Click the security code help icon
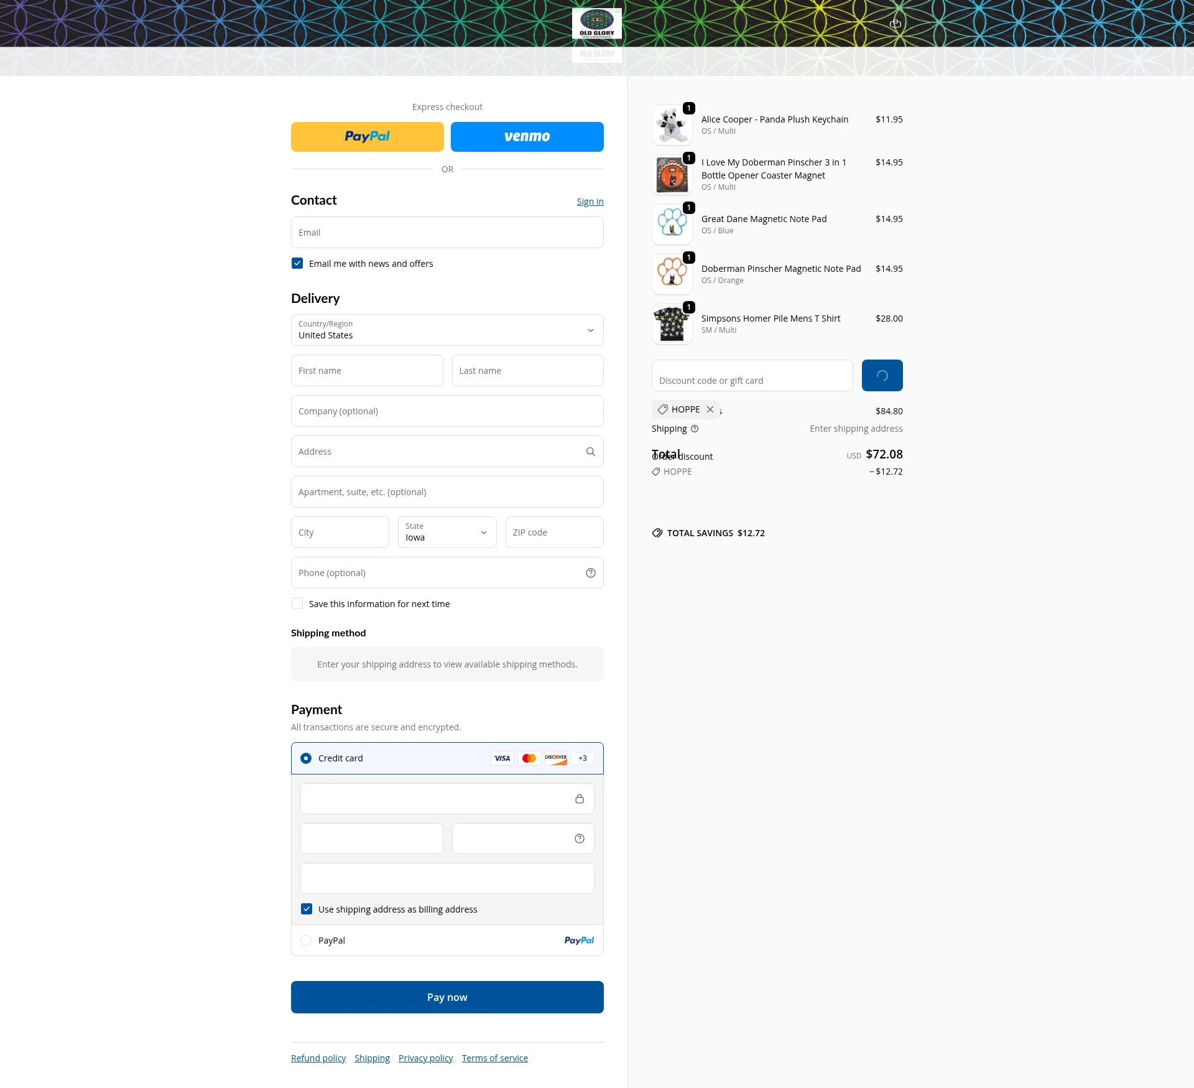Viewport: 1194px width, 1088px height. pyautogui.click(x=579, y=839)
